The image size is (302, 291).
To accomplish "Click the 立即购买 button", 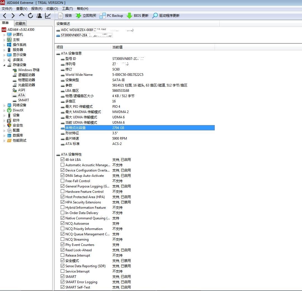I will pos(86,16).
